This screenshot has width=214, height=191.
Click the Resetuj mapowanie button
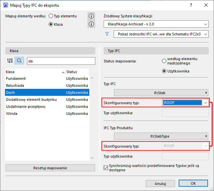[50, 168]
